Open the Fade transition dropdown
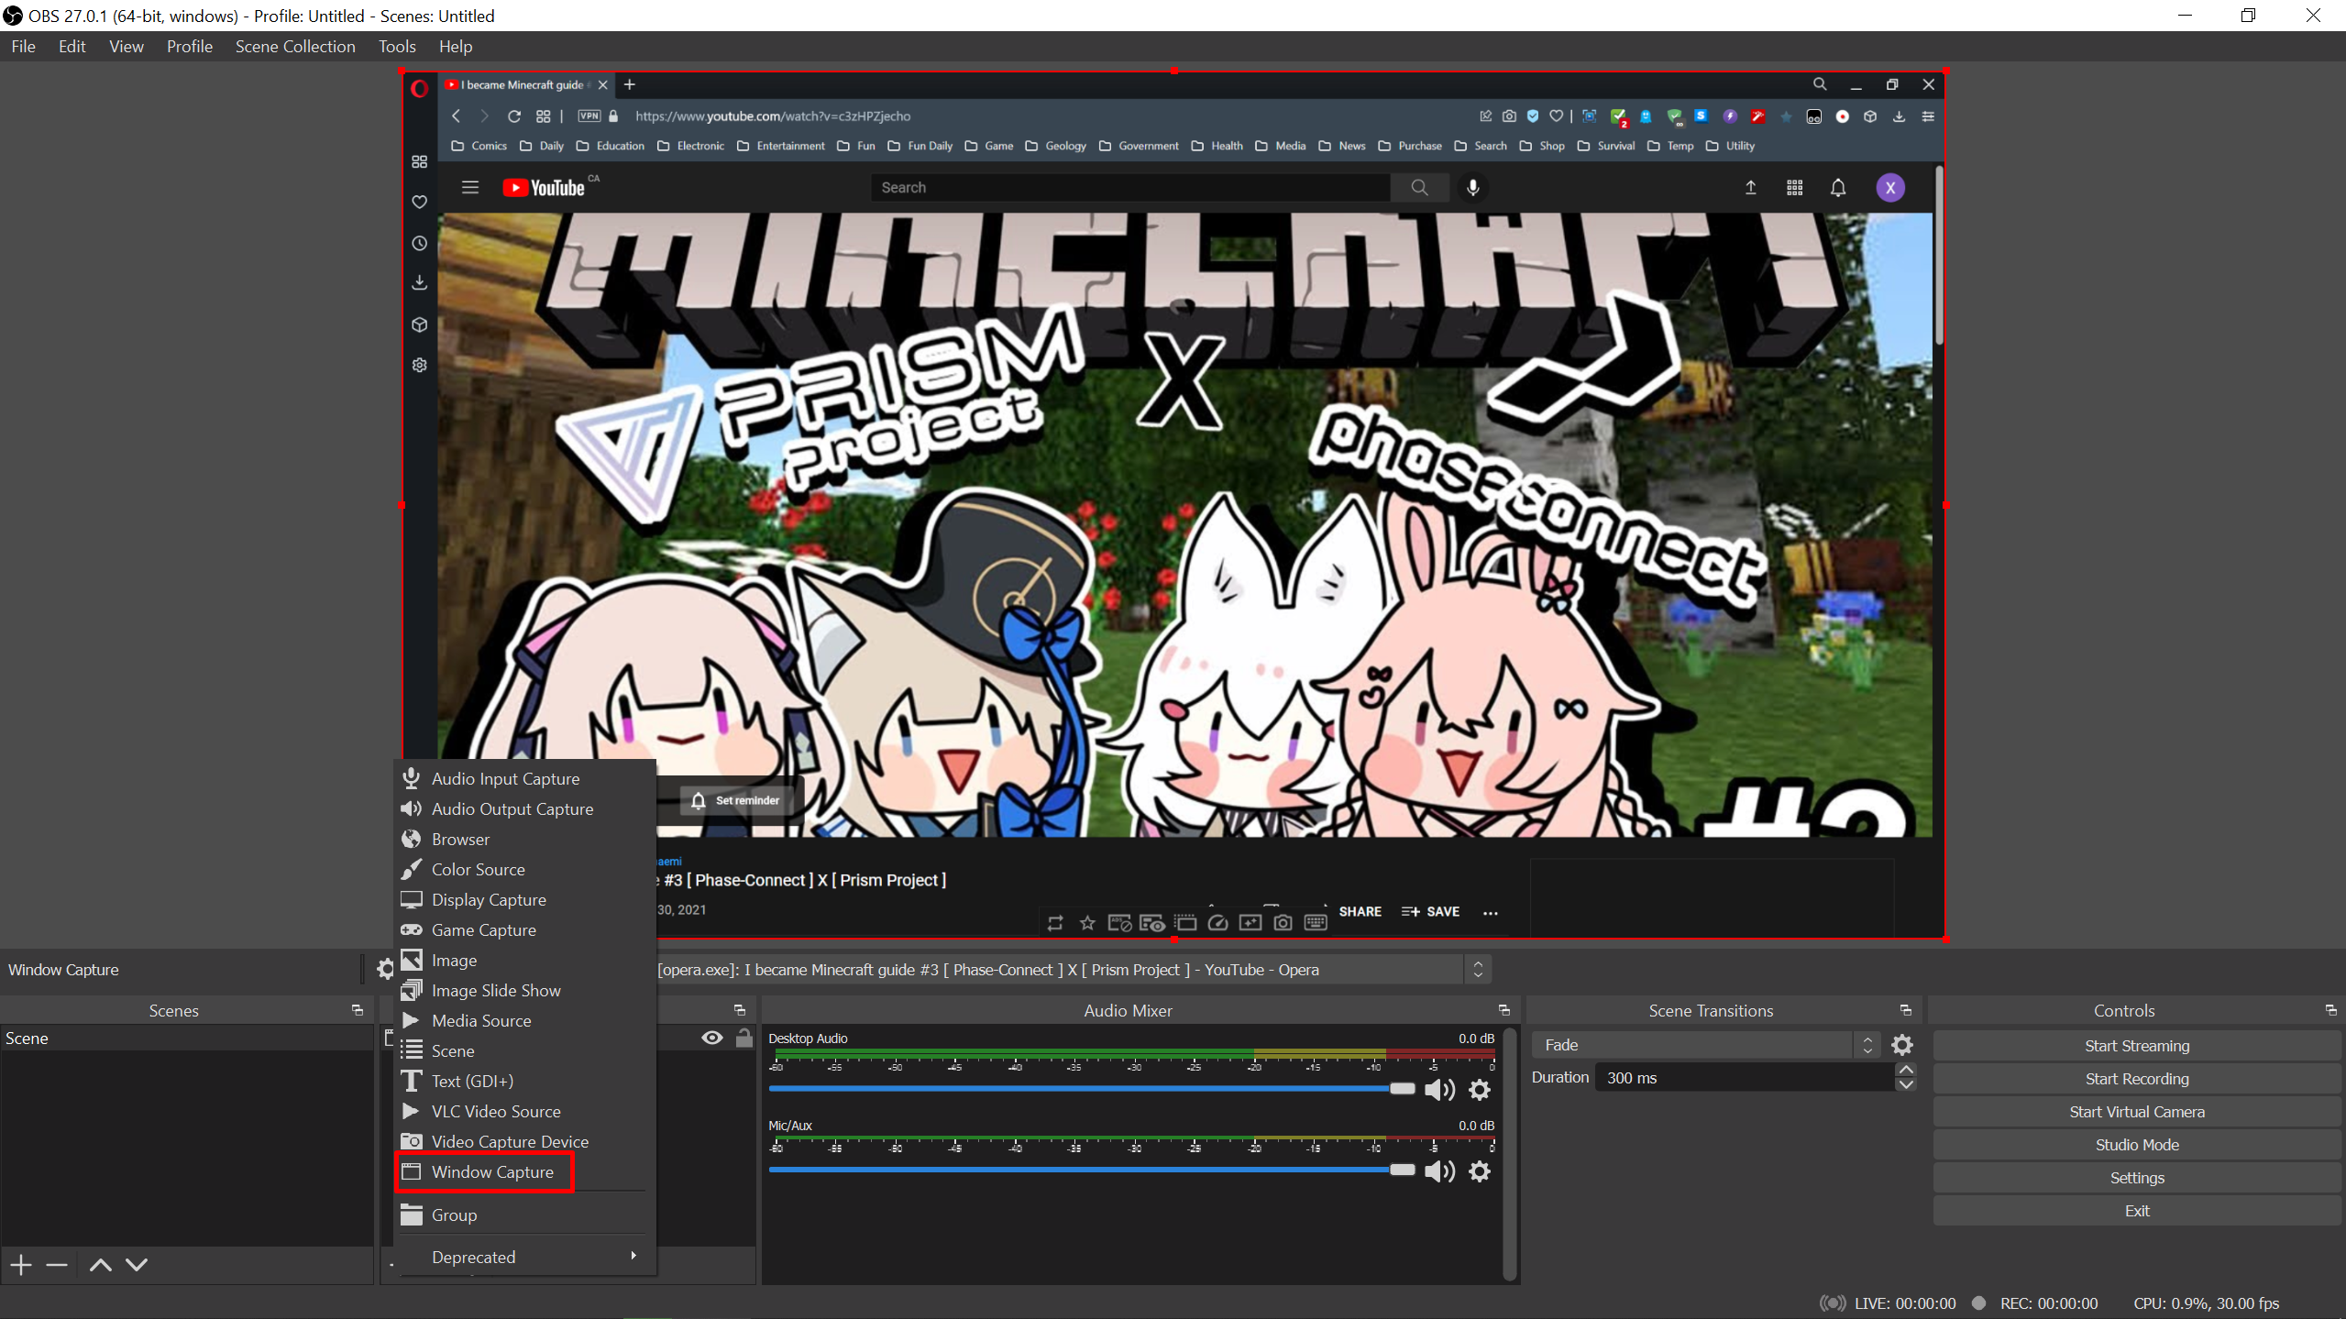Image resolution: width=2346 pixels, height=1319 pixels. pyautogui.click(x=1705, y=1045)
